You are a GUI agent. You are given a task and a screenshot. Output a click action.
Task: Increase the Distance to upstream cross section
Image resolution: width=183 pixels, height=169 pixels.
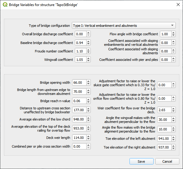point(88,108)
